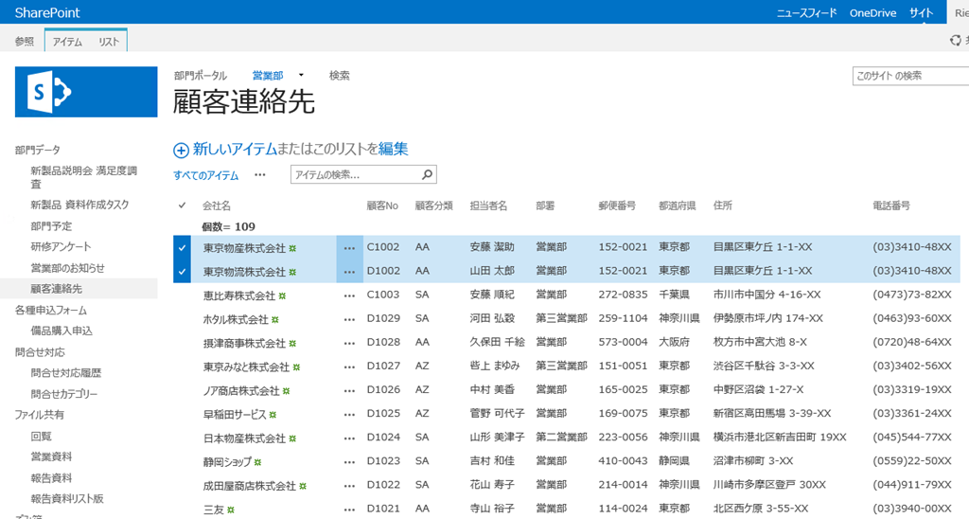
Task: Open 営業部のお知らせ in the left navigation
Action: [x=67, y=268]
